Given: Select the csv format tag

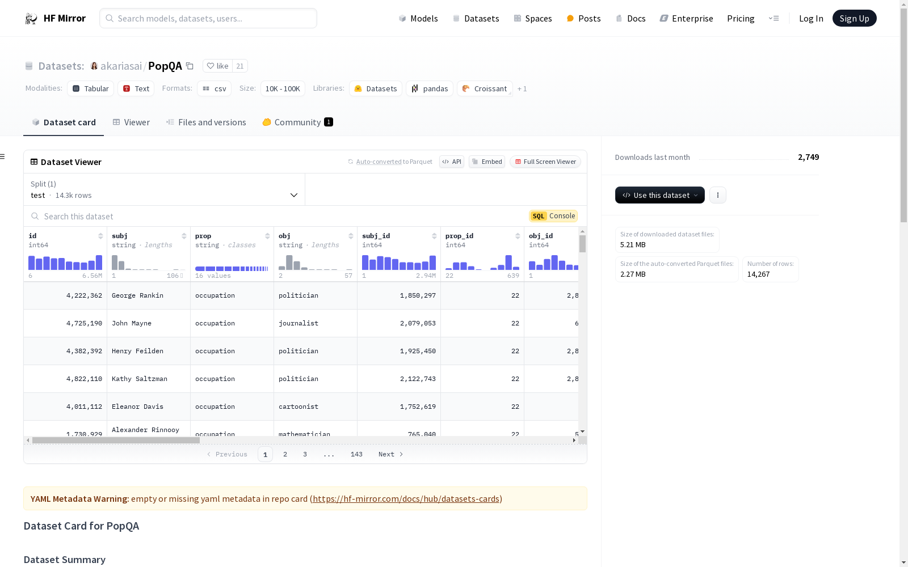Looking at the screenshot, I should [x=215, y=88].
